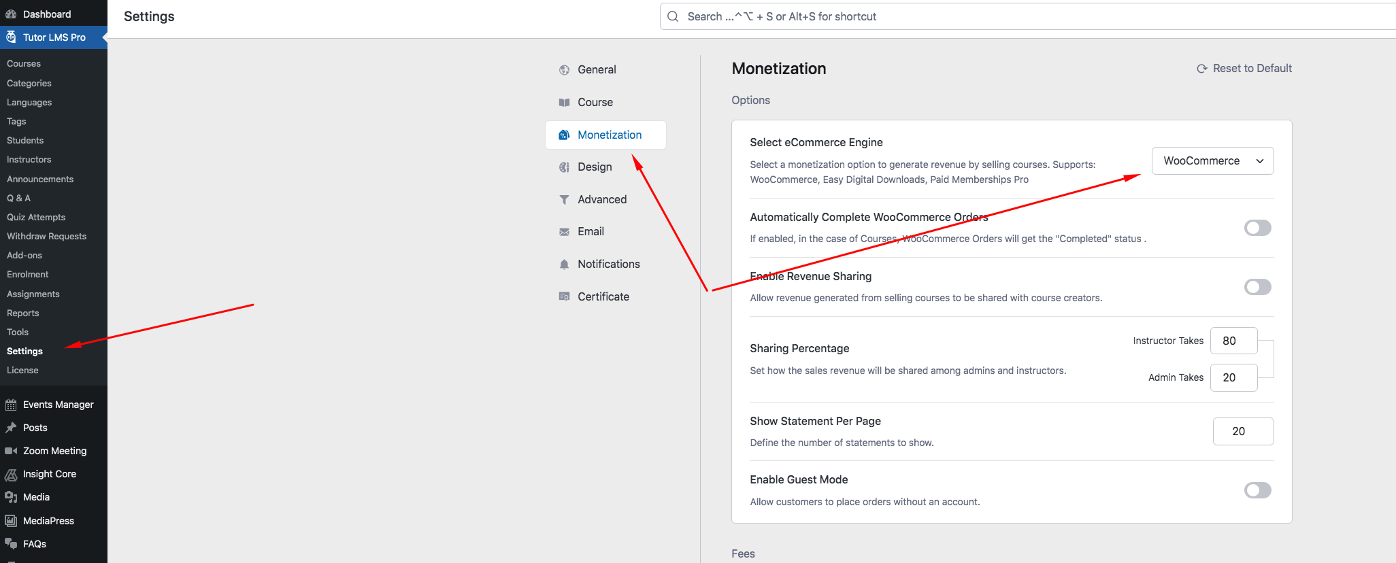This screenshot has width=1396, height=563.
Task: Click the Certificate icon
Action: tap(564, 296)
